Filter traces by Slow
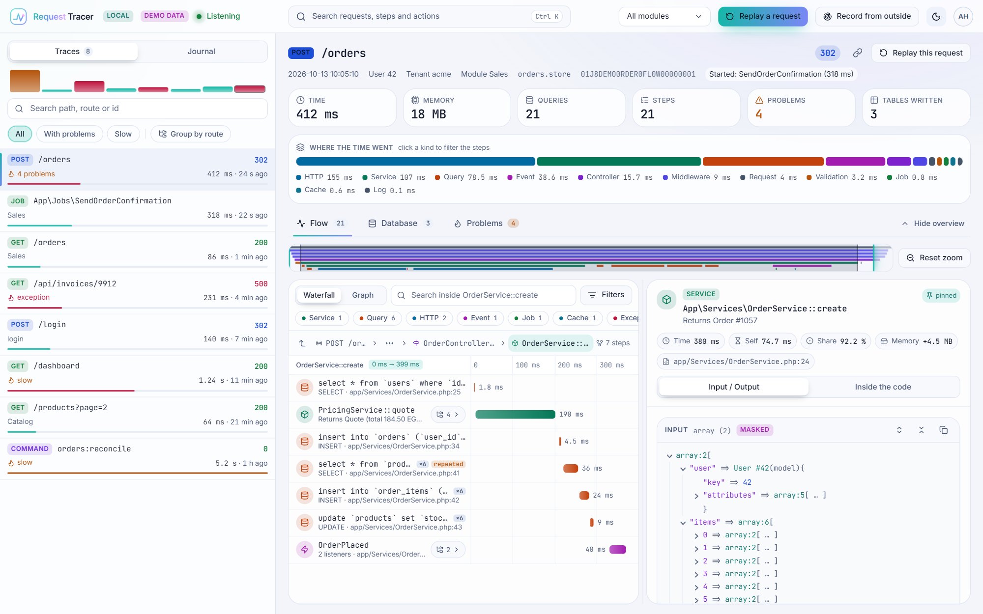This screenshot has height=614, width=983. (123, 134)
